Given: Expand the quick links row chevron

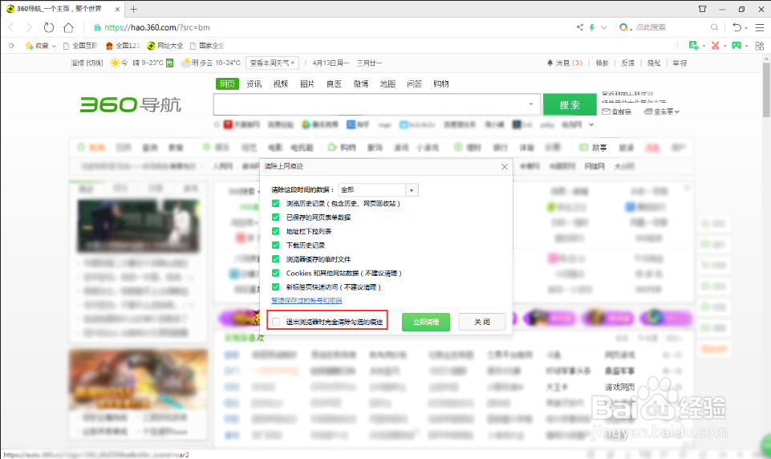Looking at the screenshot, I should click(x=591, y=124).
